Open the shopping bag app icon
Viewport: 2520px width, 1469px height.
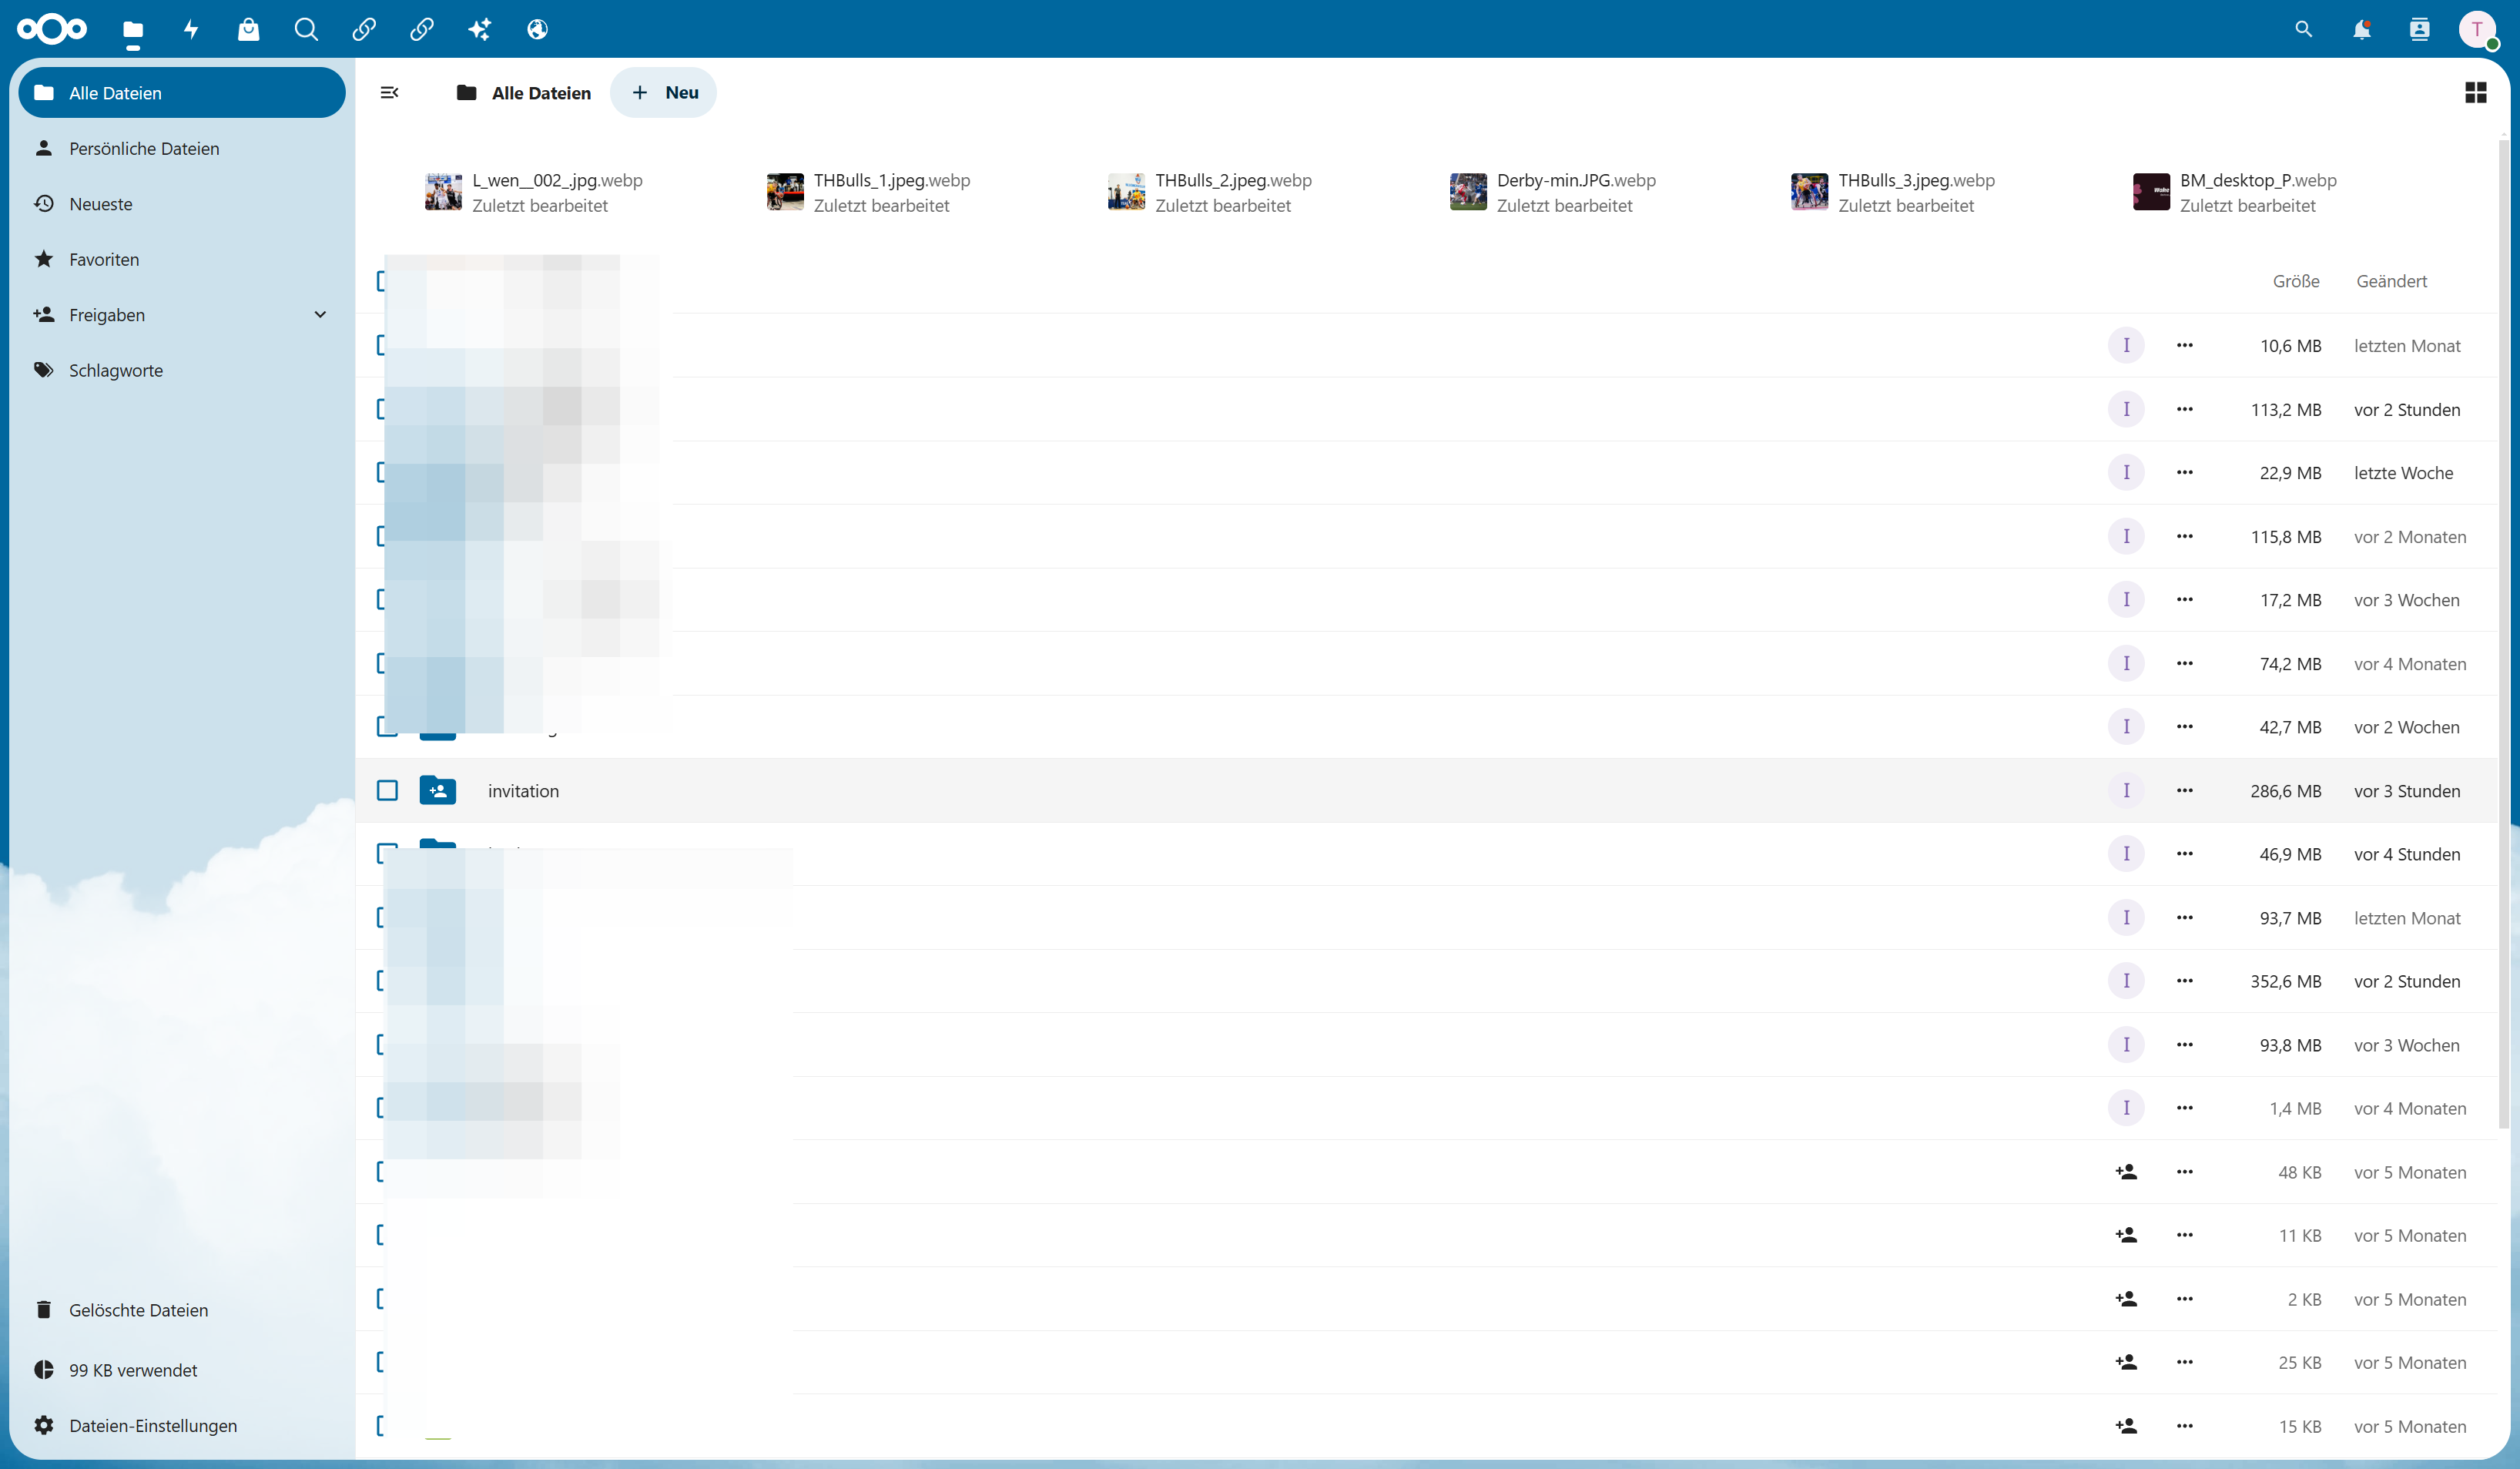click(x=248, y=30)
